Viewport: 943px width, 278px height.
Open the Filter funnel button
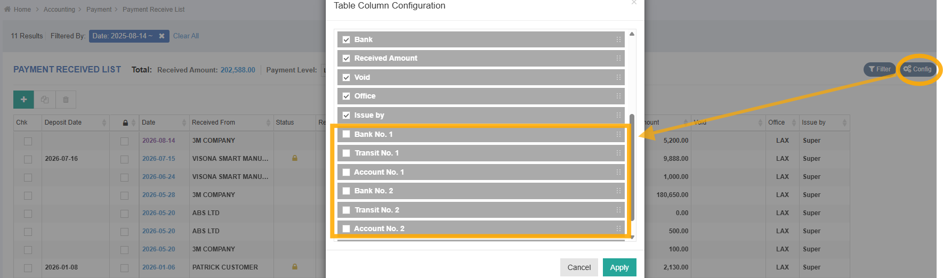[x=880, y=69]
